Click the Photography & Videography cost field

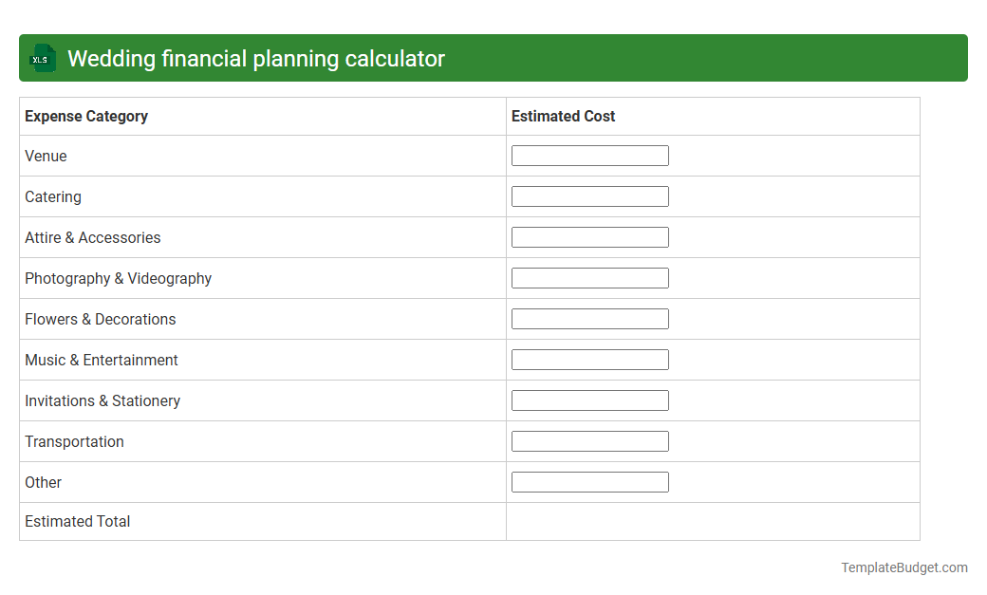point(589,277)
